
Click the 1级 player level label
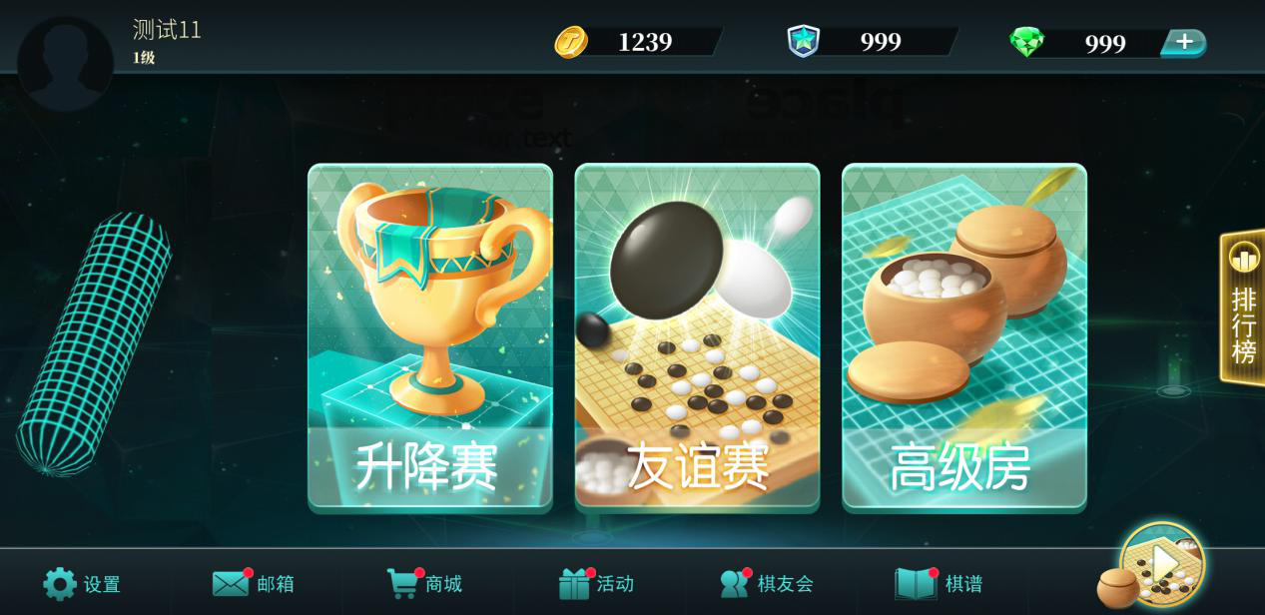(144, 58)
